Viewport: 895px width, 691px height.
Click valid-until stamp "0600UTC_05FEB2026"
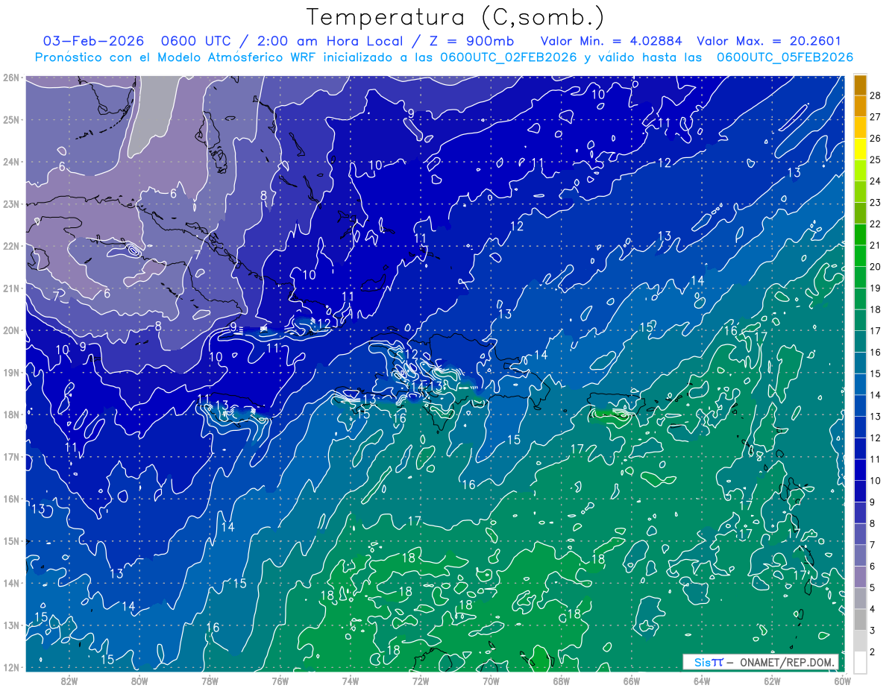(x=785, y=57)
